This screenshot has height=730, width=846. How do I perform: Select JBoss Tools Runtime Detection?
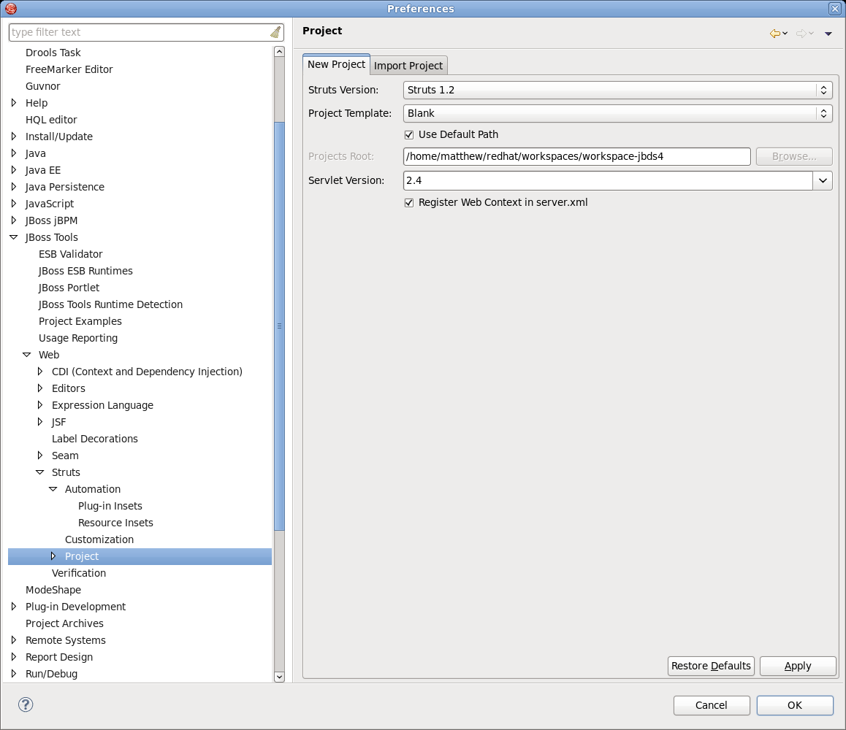(x=110, y=304)
